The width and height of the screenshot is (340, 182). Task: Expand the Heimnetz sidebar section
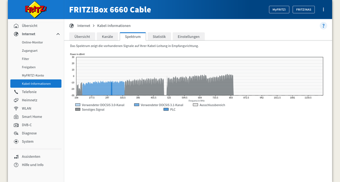(29, 100)
